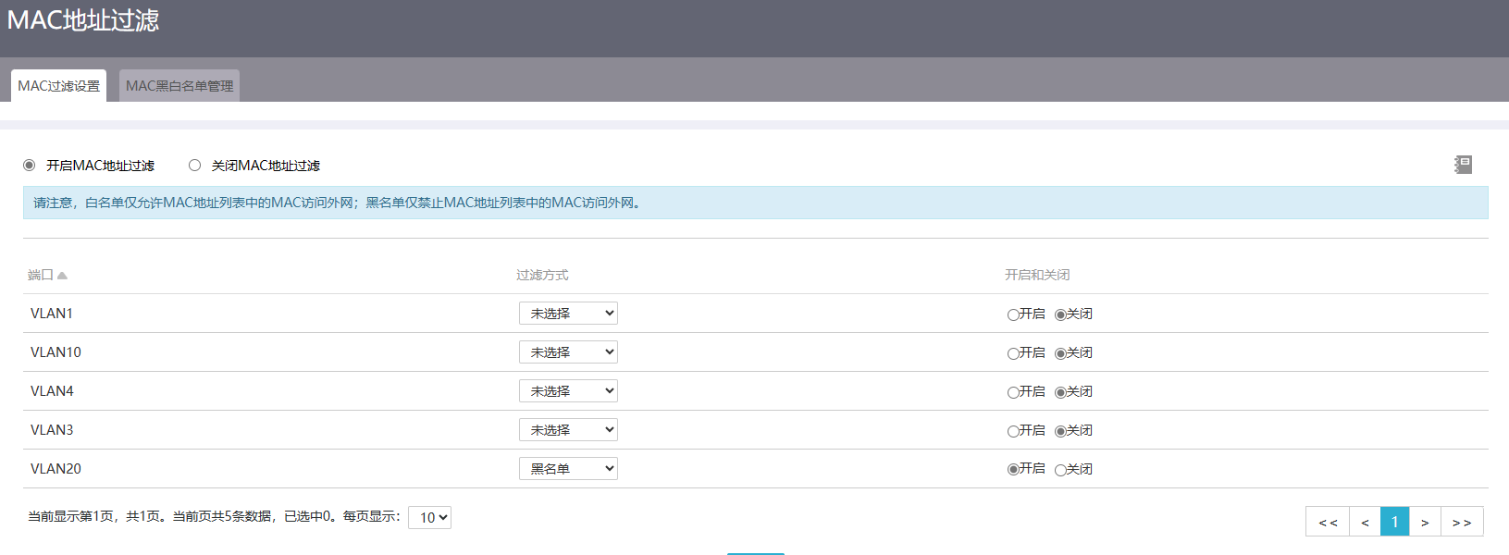This screenshot has height=555, width=1509.
Task: Select page 1 in pagination
Action: point(1395,522)
